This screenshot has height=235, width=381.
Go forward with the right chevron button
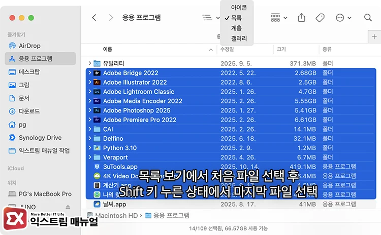click(x=111, y=18)
